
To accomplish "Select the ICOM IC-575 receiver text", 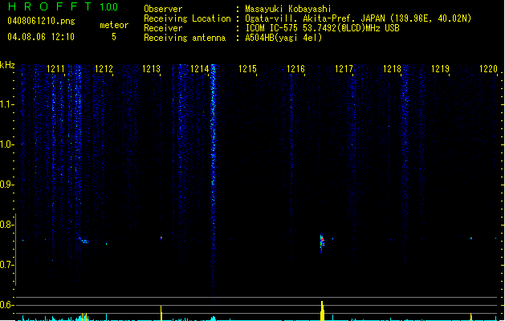I will (322, 28).
